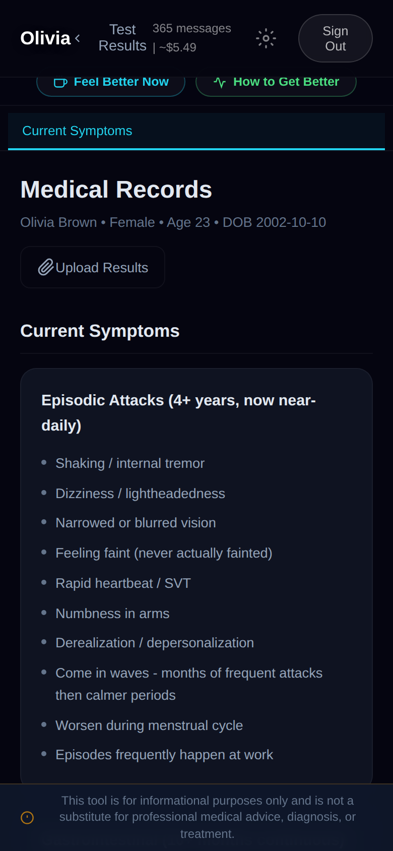The height and width of the screenshot is (851, 393).
Task: Click the disclaimer warning circle icon
Action: point(27,817)
